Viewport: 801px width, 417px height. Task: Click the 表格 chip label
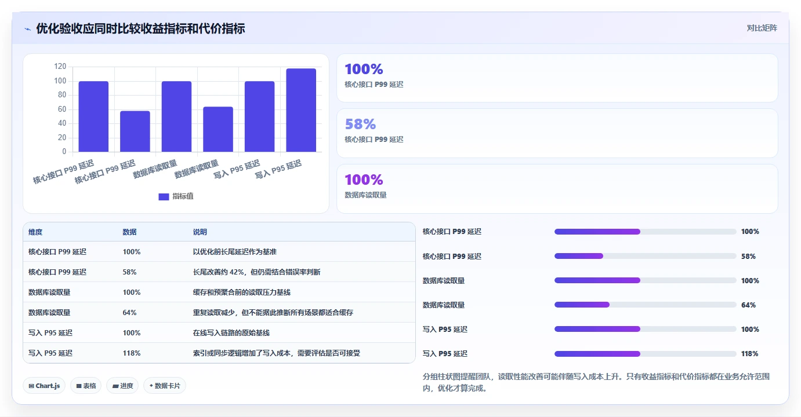tap(89, 386)
